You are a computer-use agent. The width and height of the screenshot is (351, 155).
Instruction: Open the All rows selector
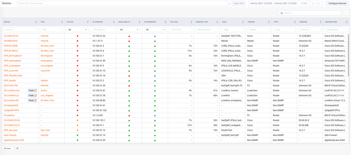click(8, 148)
